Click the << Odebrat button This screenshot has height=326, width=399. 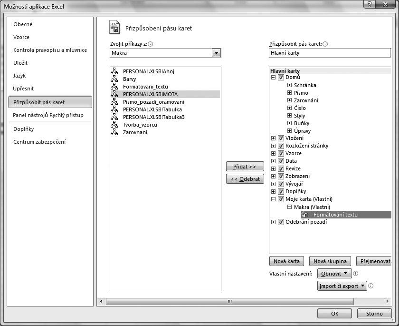(245, 179)
